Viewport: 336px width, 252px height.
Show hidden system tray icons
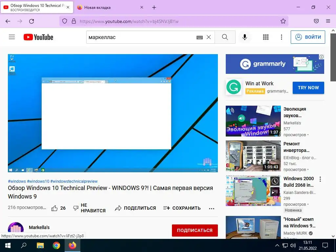(277, 245)
